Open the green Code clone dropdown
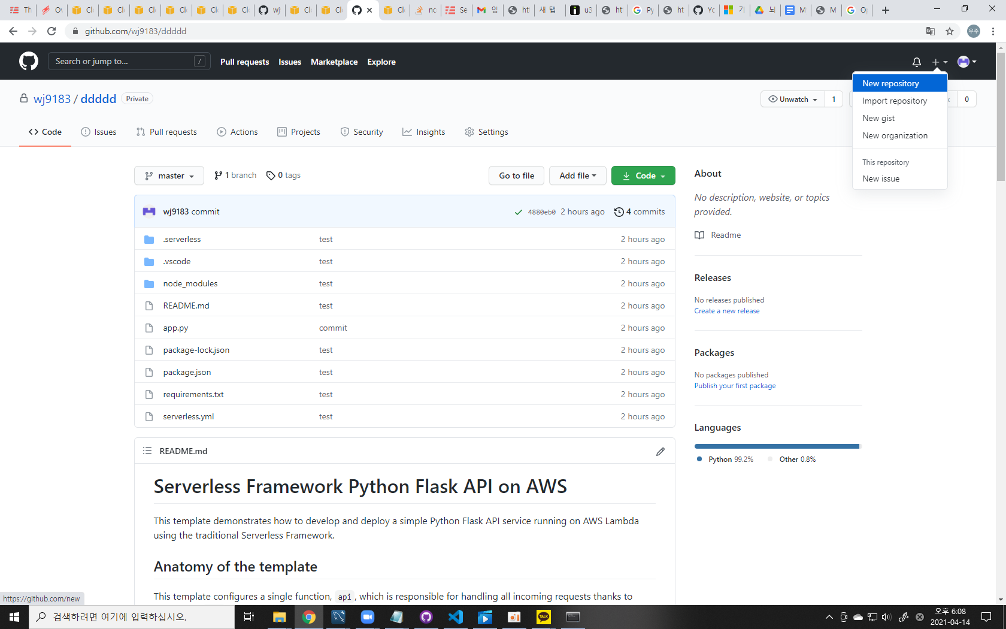Screen dimensions: 1006x629 pos(643,176)
